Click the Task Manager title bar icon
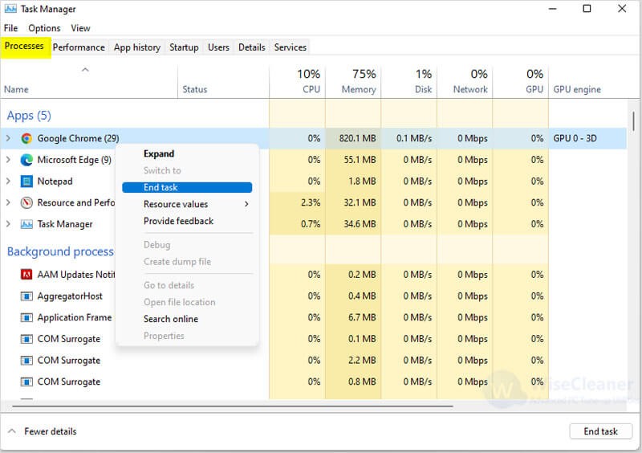Screen dimensions: 642x453 coord(10,9)
